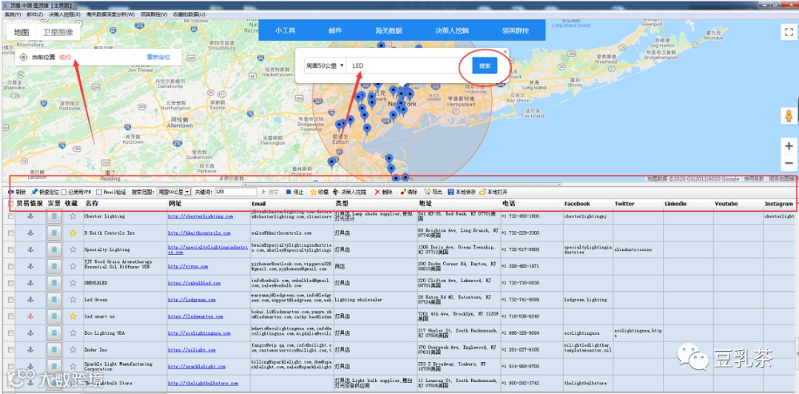The width and height of the screenshot is (799, 394).
Task: Check the led smart us row checkbox
Action: [10, 316]
